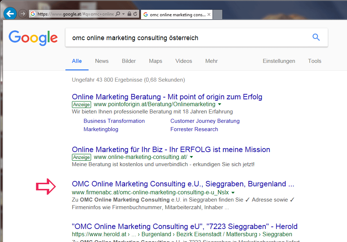Click the browser Forward arrow button
This screenshot has width=347, height=242.
(22, 14)
